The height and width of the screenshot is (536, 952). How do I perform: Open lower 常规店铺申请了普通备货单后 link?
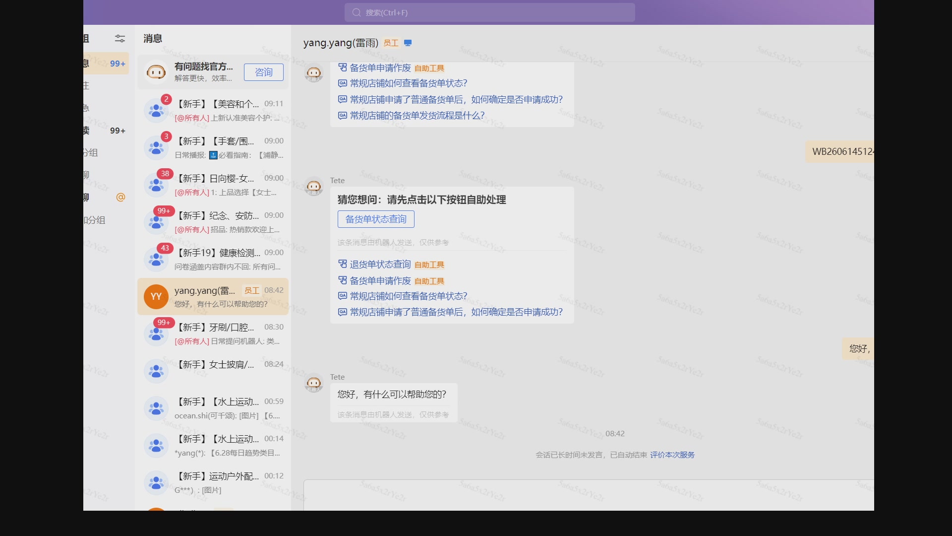pyautogui.click(x=456, y=312)
